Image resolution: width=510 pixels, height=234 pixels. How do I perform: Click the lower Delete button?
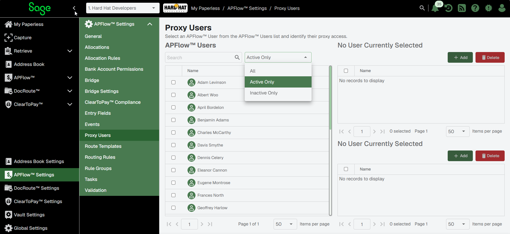click(x=490, y=156)
